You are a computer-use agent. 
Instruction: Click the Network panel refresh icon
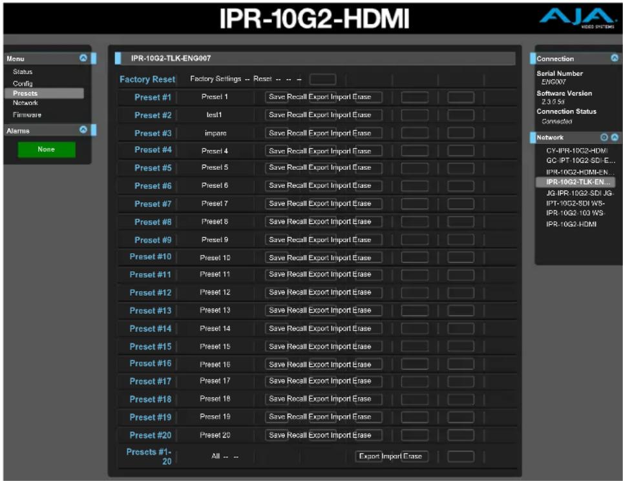coord(604,137)
